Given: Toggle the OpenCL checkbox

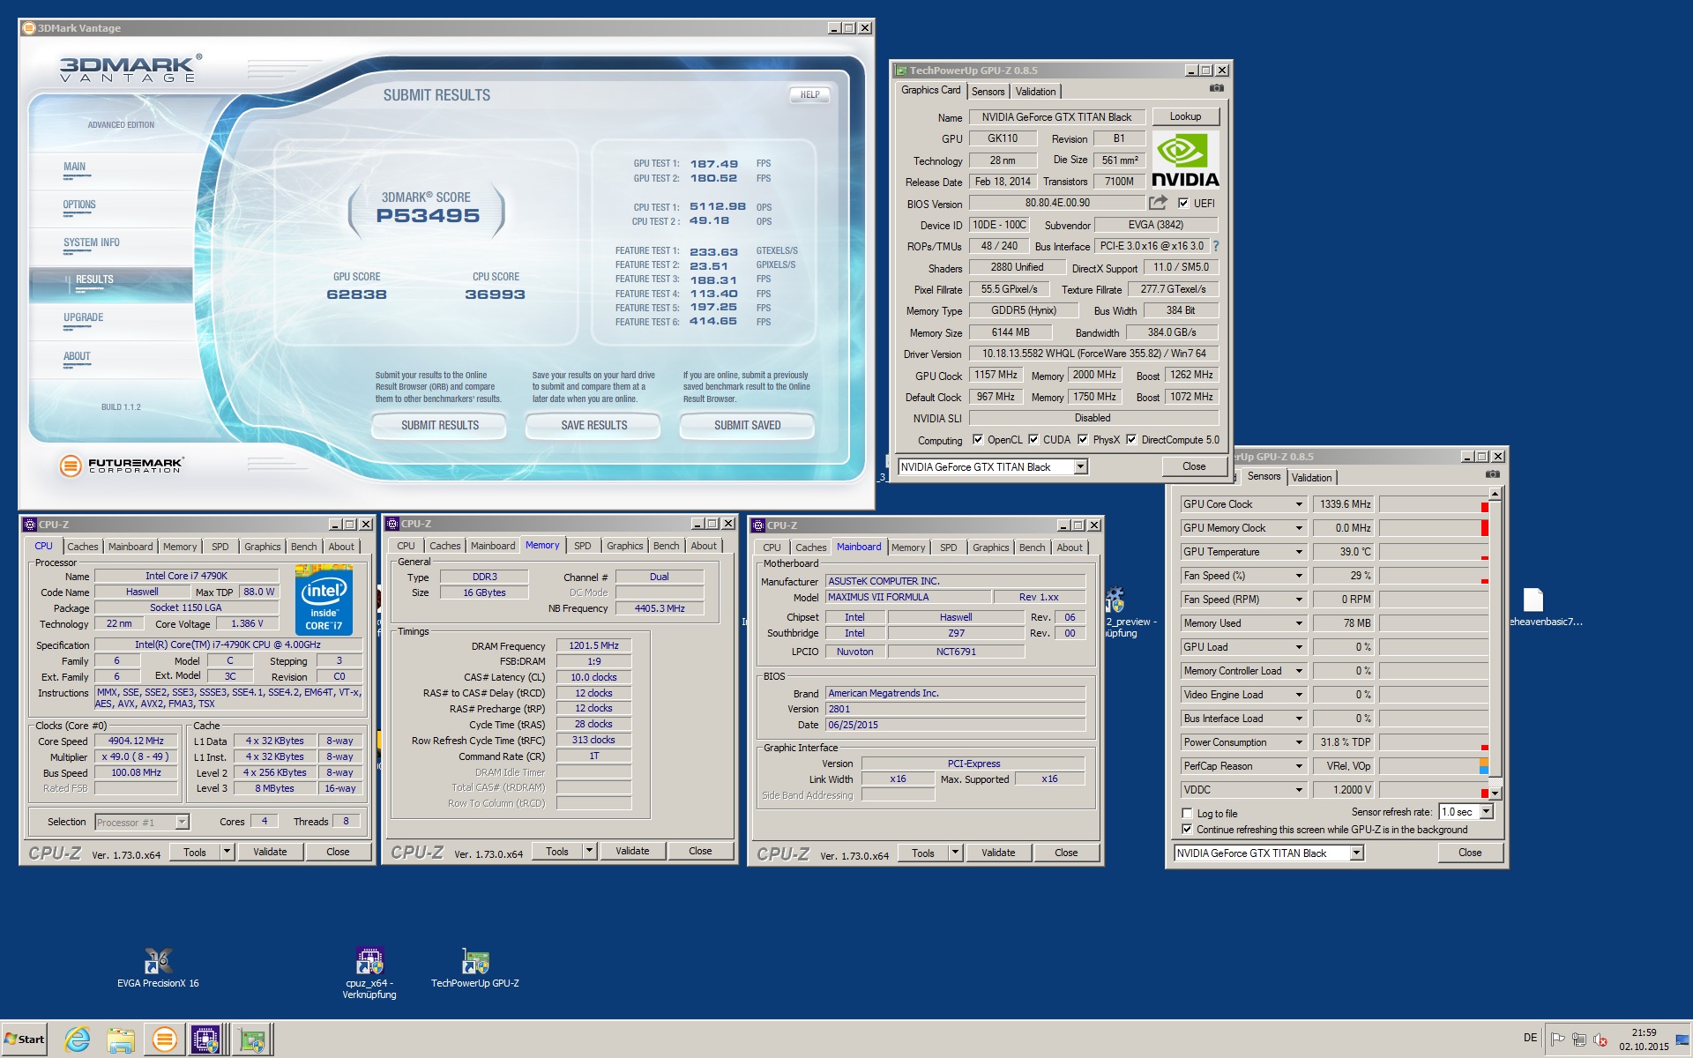Looking at the screenshot, I should [977, 439].
